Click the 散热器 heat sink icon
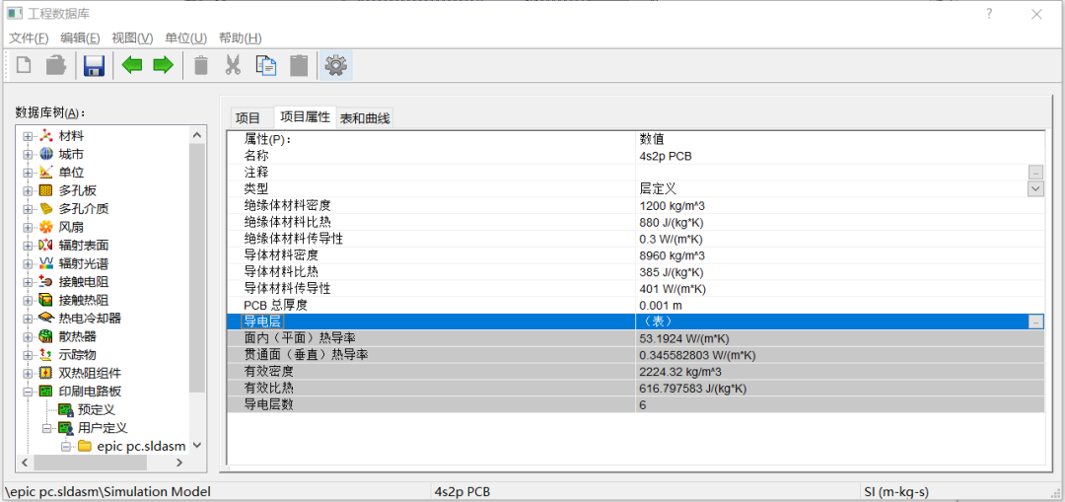 46,336
